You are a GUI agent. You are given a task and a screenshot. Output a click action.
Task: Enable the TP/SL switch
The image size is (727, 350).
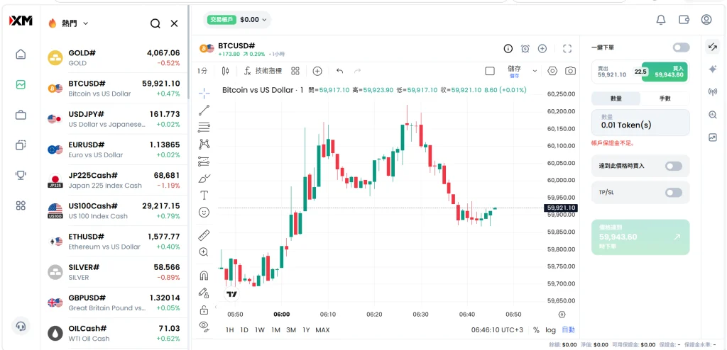pyautogui.click(x=674, y=192)
